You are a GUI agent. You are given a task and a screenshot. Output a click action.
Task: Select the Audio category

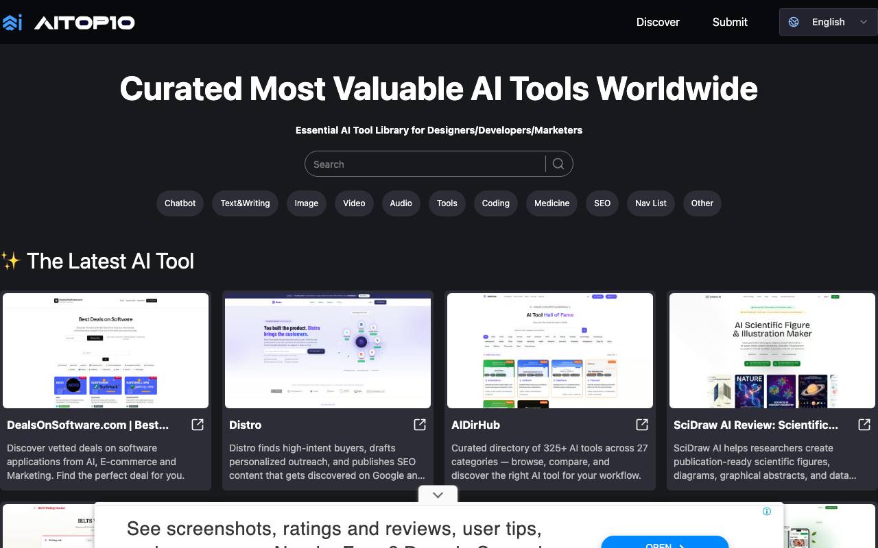tap(401, 203)
